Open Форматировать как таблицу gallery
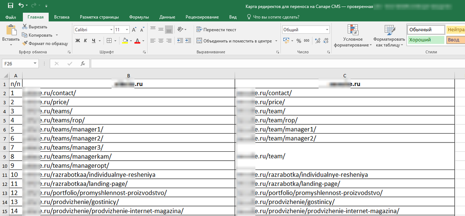 389,36
